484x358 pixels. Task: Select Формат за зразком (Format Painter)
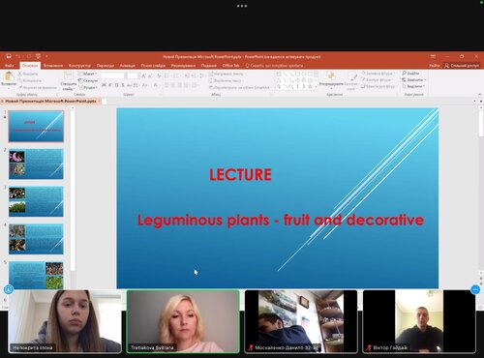click(x=38, y=87)
